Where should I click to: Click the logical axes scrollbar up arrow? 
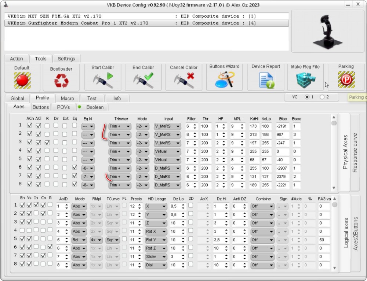point(335,199)
